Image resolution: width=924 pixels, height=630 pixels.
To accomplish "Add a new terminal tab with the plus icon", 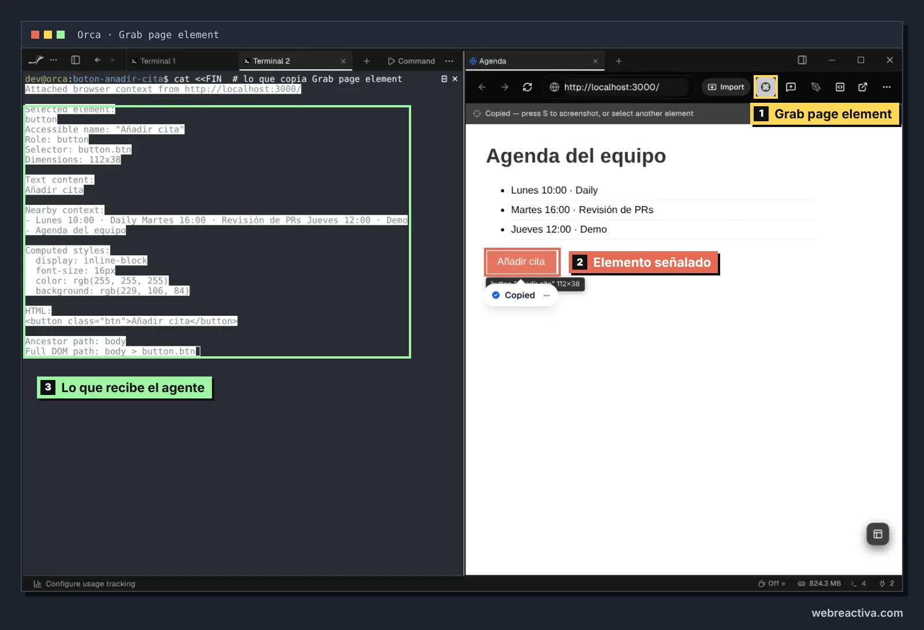I will [366, 61].
